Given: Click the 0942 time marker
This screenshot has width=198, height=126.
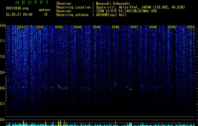Looking at the screenshot, I should [40, 27].
